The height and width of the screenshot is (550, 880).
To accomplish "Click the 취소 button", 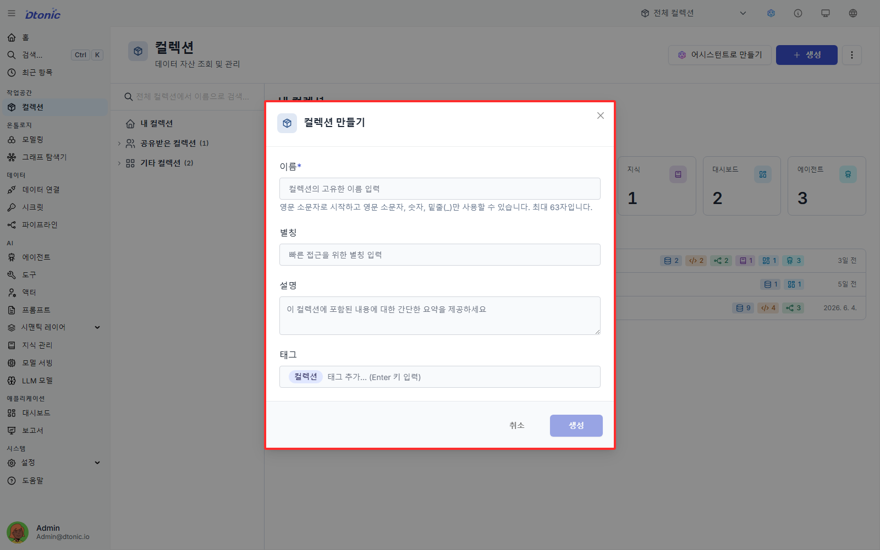I will tap(517, 426).
